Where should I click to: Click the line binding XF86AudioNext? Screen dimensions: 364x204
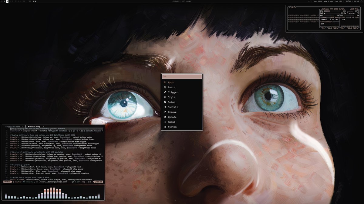tap(45, 167)
